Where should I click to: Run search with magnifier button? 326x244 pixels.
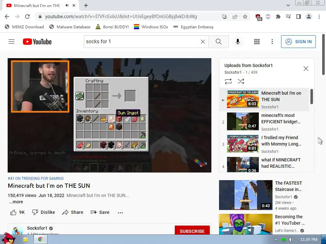pyautogui.click(x=218, y=42)
